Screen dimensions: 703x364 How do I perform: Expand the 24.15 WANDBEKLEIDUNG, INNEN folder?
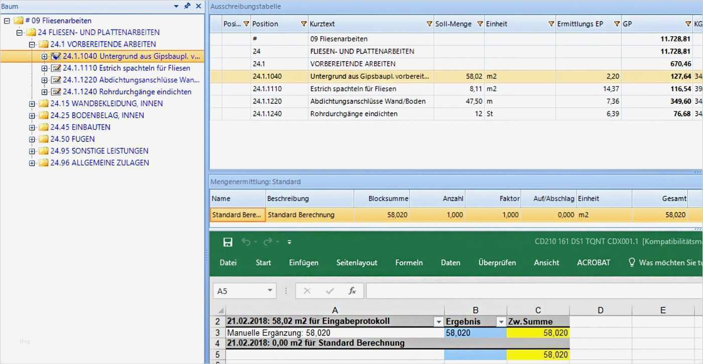pos(32,104)
